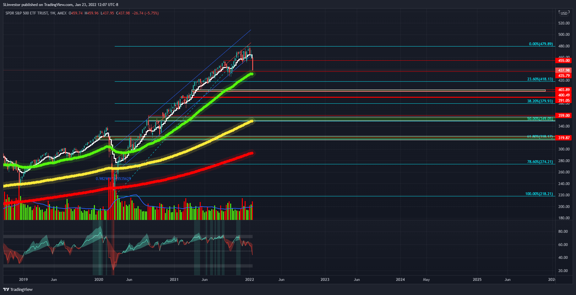
Task: Click 60.00 on the oscillator pane scale
Action: coord(563,245)
